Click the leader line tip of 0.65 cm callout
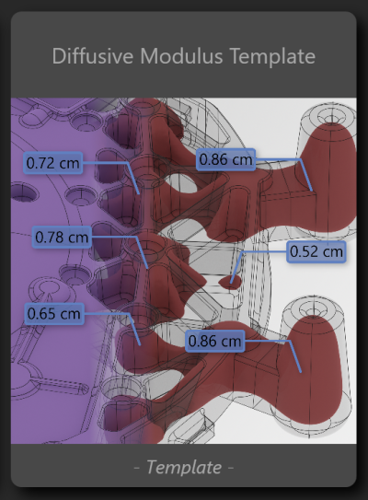Viewport: 368px width, 500px height. tap(140, 344)
